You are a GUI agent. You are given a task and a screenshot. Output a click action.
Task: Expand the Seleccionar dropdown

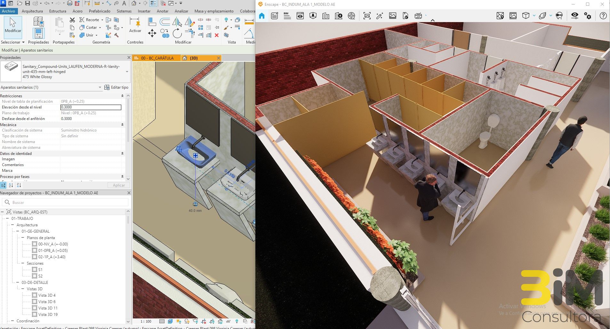tap(23, 42)
